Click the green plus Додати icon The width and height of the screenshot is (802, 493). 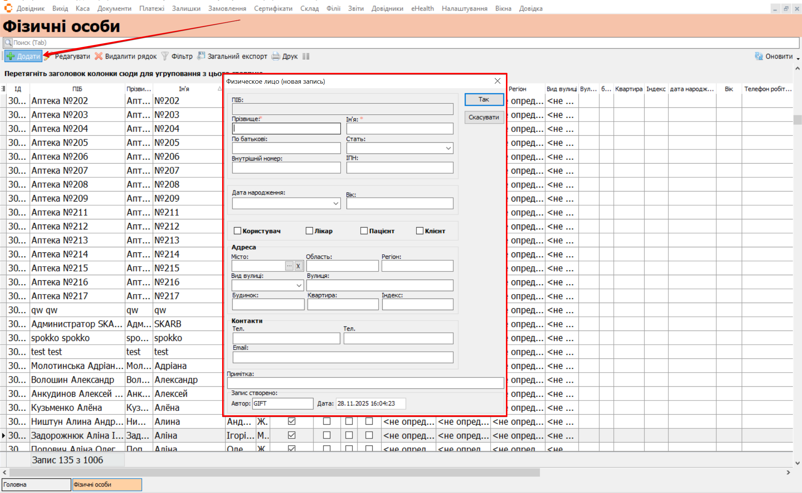click(x=11, y=57)
